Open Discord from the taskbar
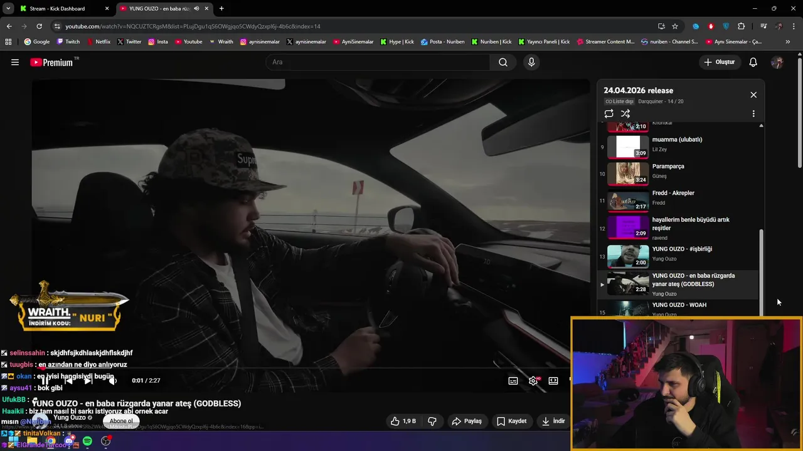 (69, 442)
